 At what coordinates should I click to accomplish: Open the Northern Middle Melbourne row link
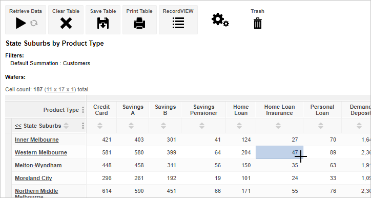click(36, 193)
